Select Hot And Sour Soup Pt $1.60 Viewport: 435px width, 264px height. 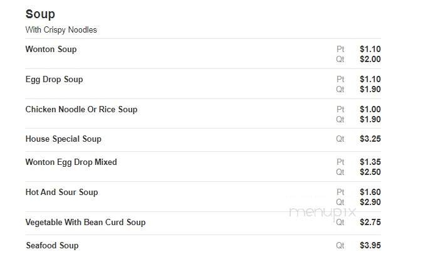tap(370, 192)
